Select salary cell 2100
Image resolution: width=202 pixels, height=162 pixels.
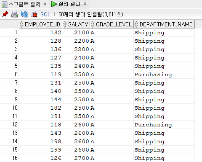76,33
